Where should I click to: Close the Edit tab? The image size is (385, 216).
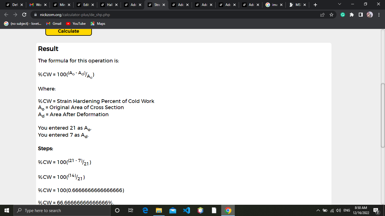point(93,5)
